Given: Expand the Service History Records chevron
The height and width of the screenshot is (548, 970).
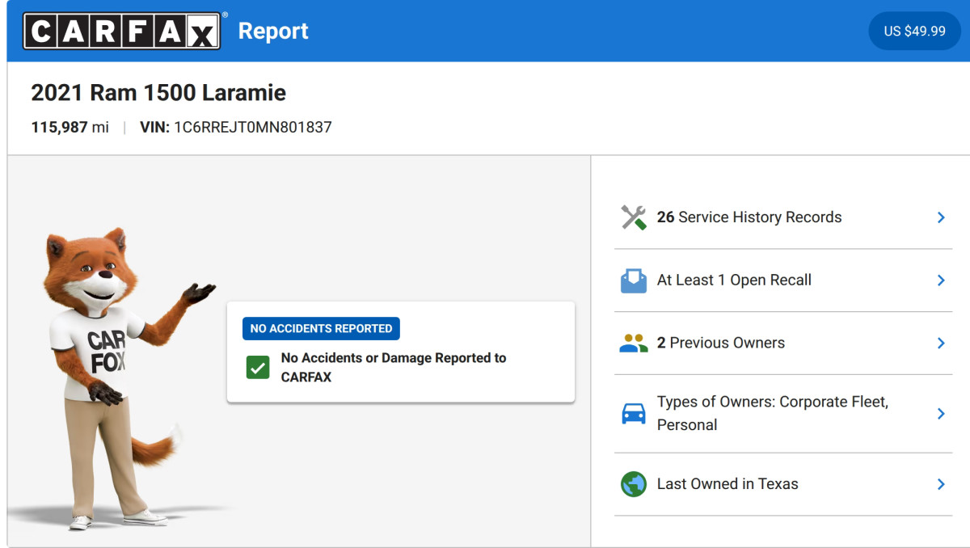Looking at the screenshot, I should point(941,217).
